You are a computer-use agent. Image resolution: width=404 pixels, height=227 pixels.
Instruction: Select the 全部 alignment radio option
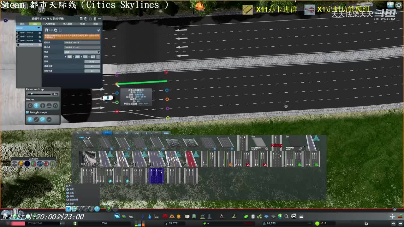click(x=68, y=203)
